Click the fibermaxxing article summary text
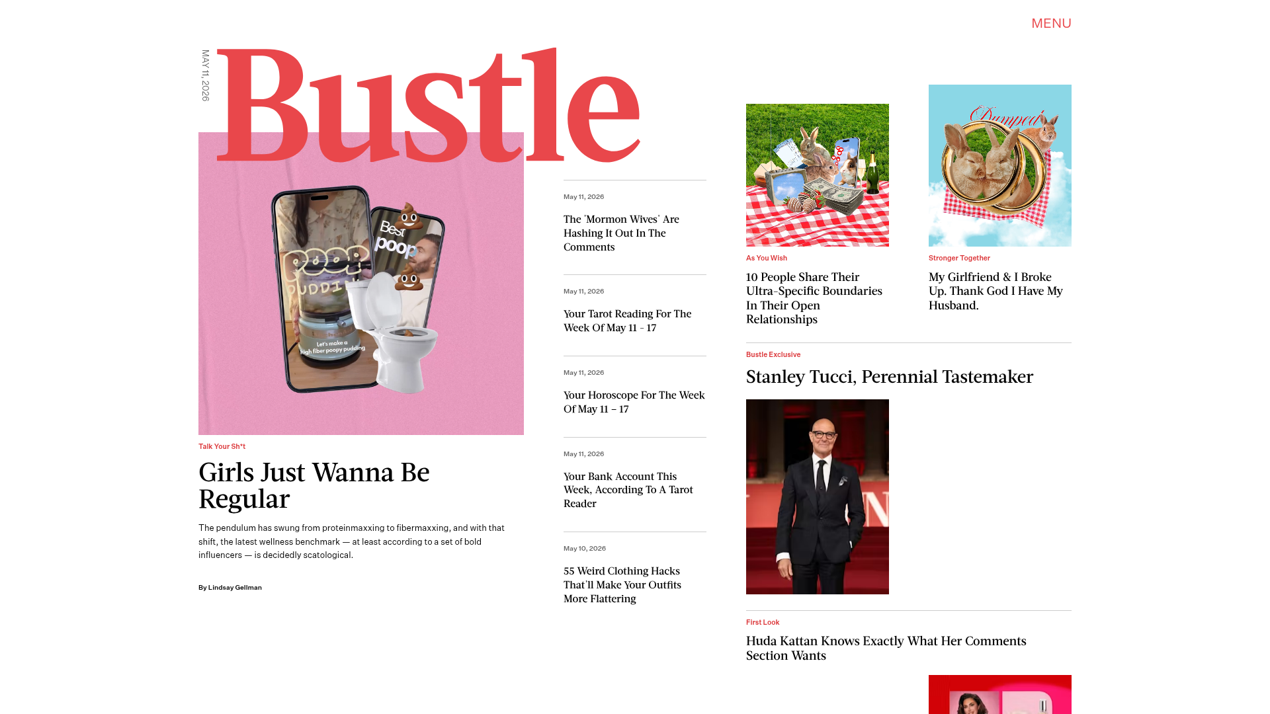Image resolution: width=1270 pixels, height=714 pixels. point(352,541)
